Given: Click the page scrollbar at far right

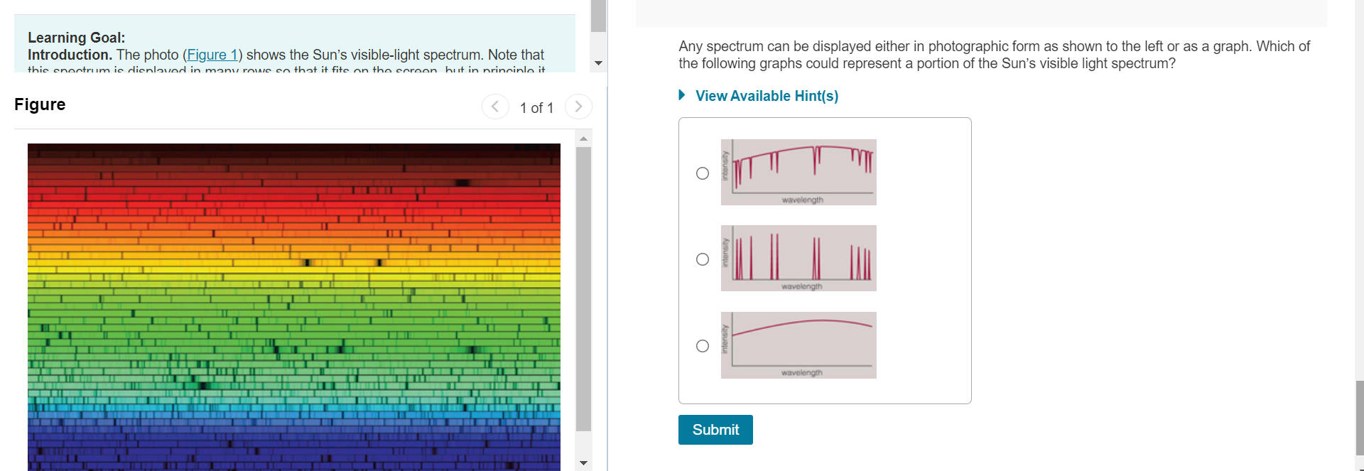Looking at the screenshot, I should click(1359, 418).
